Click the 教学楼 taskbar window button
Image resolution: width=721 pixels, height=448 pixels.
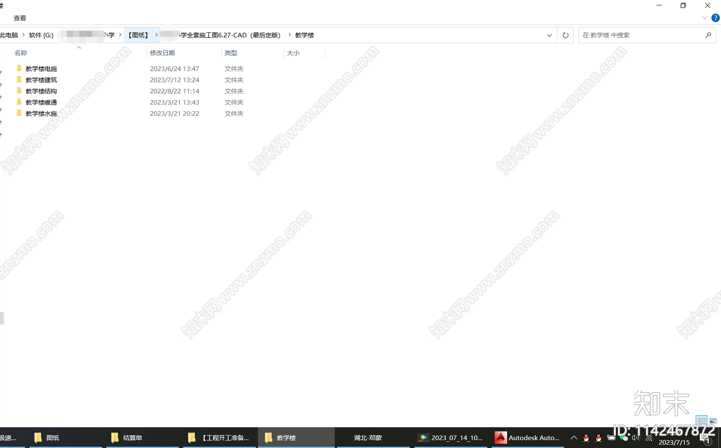(x=296, y=438)
